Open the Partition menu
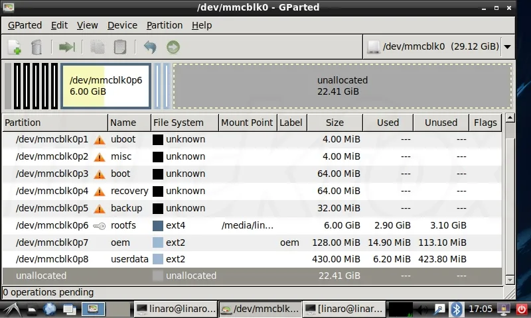The image size is (531, 318). pos(164,25)
